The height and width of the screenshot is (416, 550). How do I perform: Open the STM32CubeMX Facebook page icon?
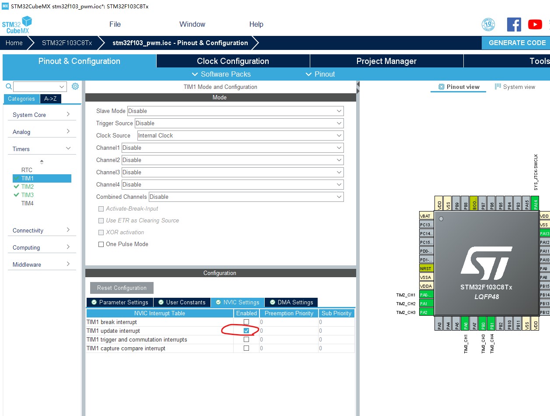tap(514, 25)
